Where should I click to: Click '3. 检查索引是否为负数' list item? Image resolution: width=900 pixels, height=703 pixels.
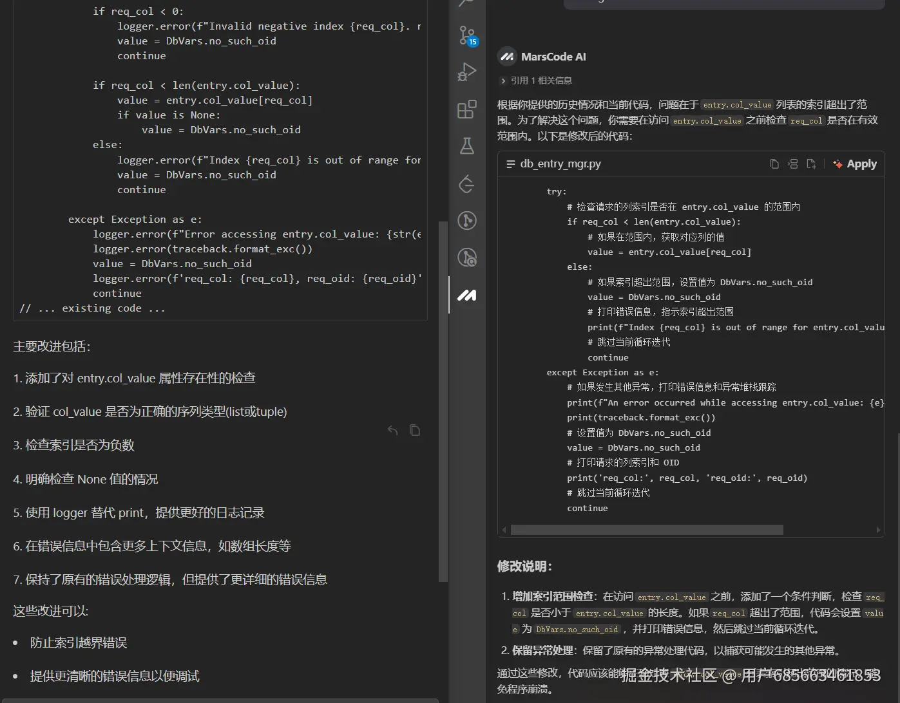point(74,445)
